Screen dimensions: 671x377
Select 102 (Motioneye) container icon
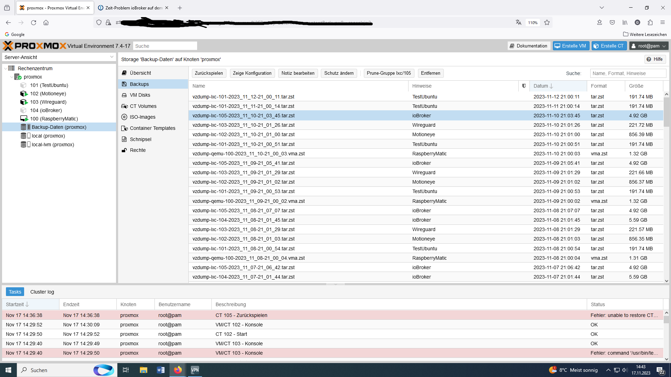[23, 94]
